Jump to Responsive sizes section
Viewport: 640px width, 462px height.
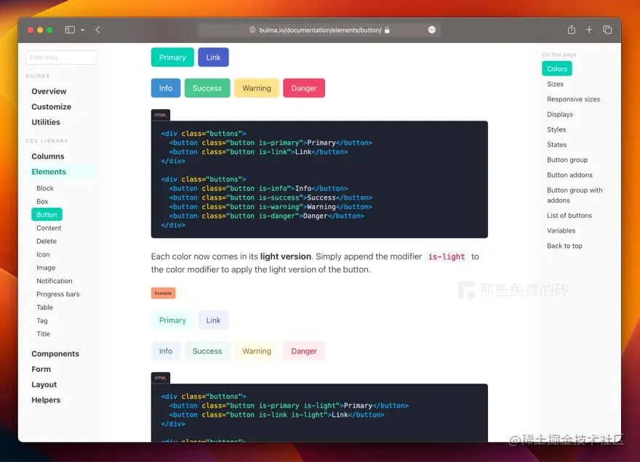574,99
